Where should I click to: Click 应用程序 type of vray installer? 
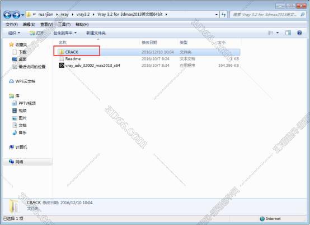(187, 65)
